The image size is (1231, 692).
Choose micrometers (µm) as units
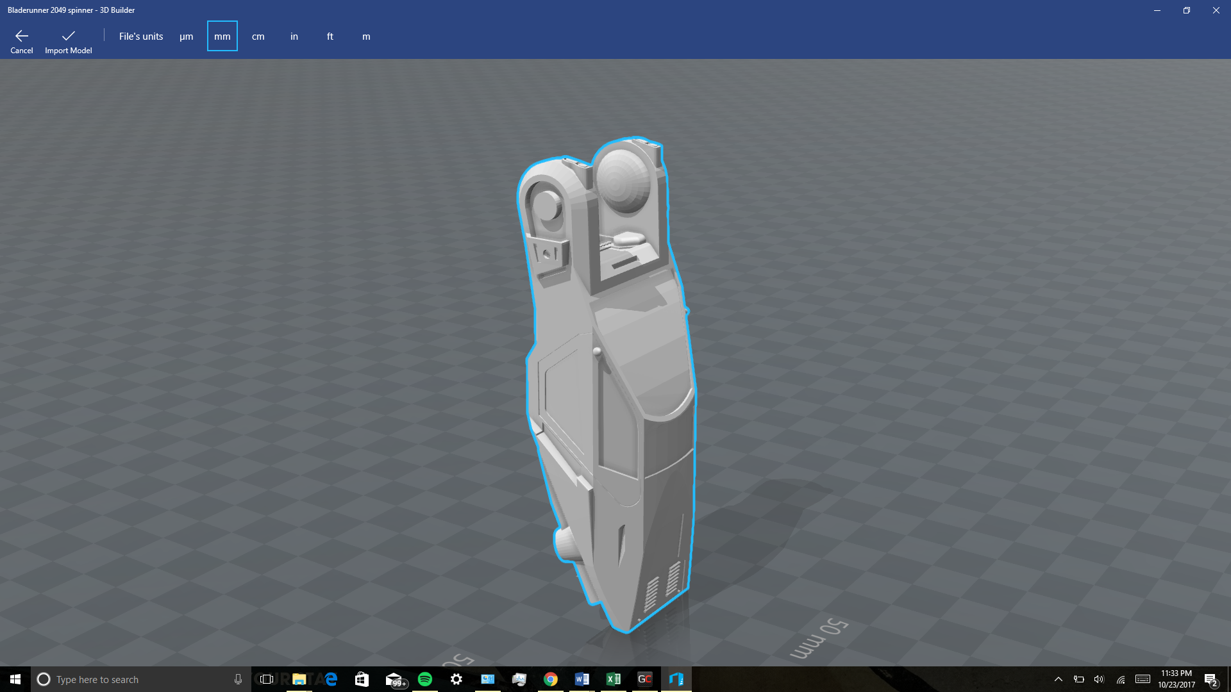click(187, 37)
